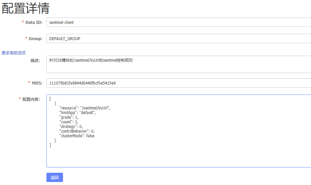Click the MD5 hash value field
This screenshot has height=185, width=311.
click(x=178, y=83)
